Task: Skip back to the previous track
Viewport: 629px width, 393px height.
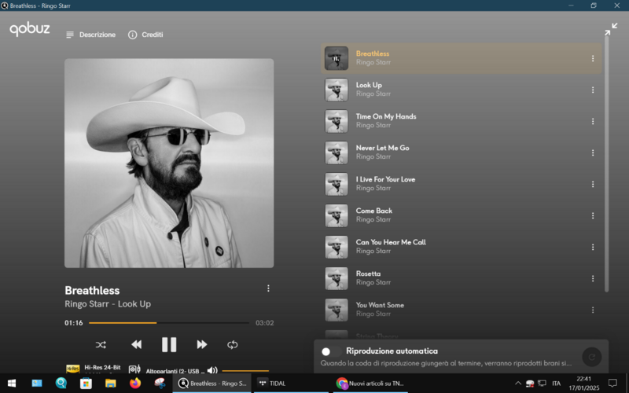Action: pyautogui.click(x=136, y=344)
